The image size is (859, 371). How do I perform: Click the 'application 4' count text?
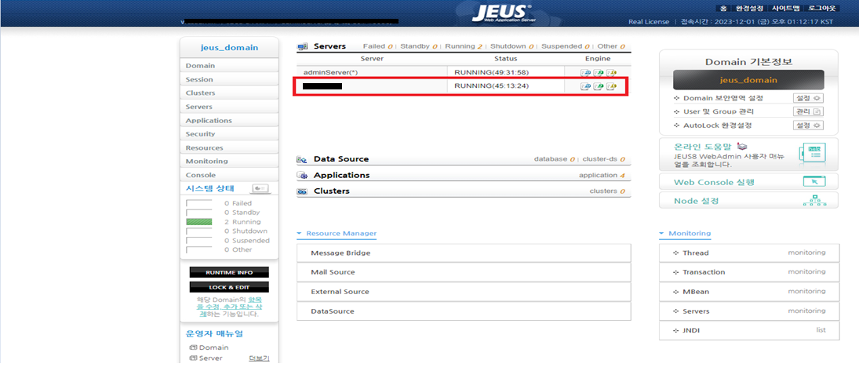coord(602,176)
